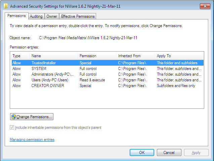
Task: Toggle the Include inheritable permissions checkbox
Action: pos(12,128)
